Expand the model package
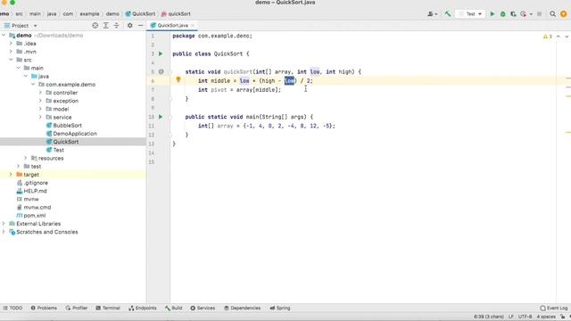Viewport: 571px width, 321px height. [40, 109]
